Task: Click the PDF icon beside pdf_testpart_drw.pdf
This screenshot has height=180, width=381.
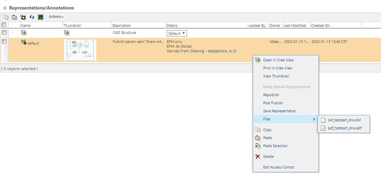Action: [x=323, y=128]
